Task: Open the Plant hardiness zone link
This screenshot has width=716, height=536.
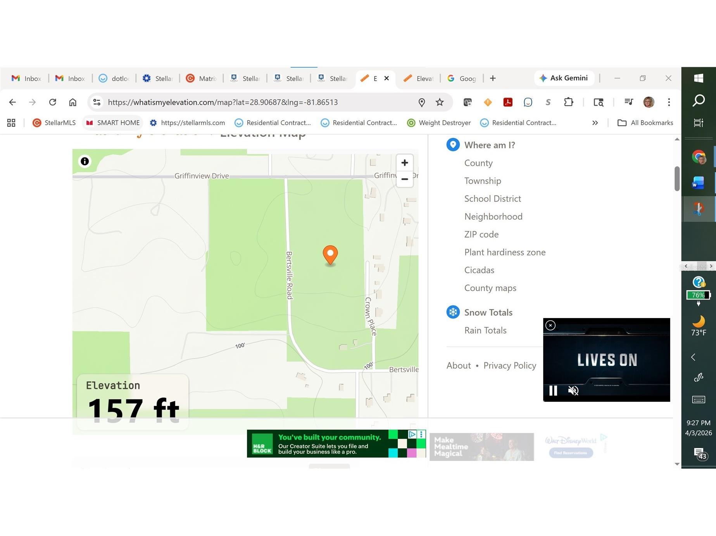Action: (505, 252)
